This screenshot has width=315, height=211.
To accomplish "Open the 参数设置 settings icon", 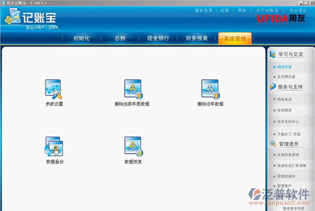I will click(54, 90).
